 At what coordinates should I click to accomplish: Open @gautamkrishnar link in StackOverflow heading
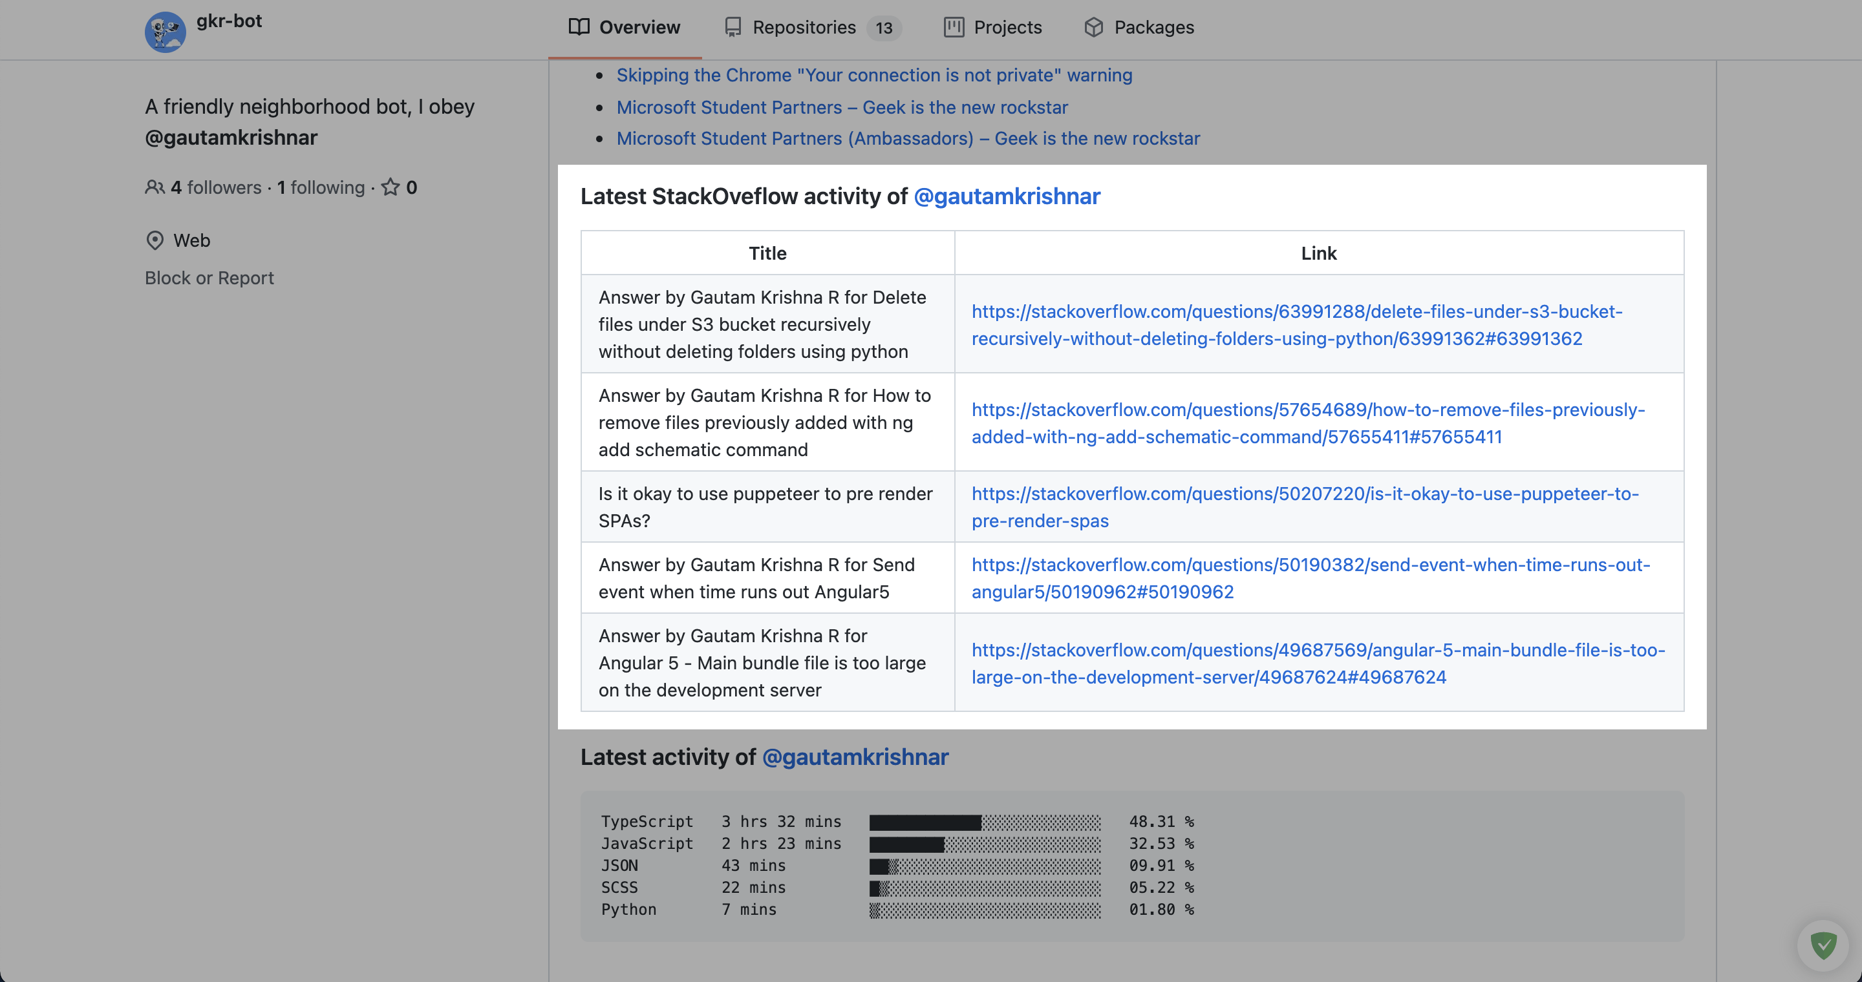coord(1007,196)
